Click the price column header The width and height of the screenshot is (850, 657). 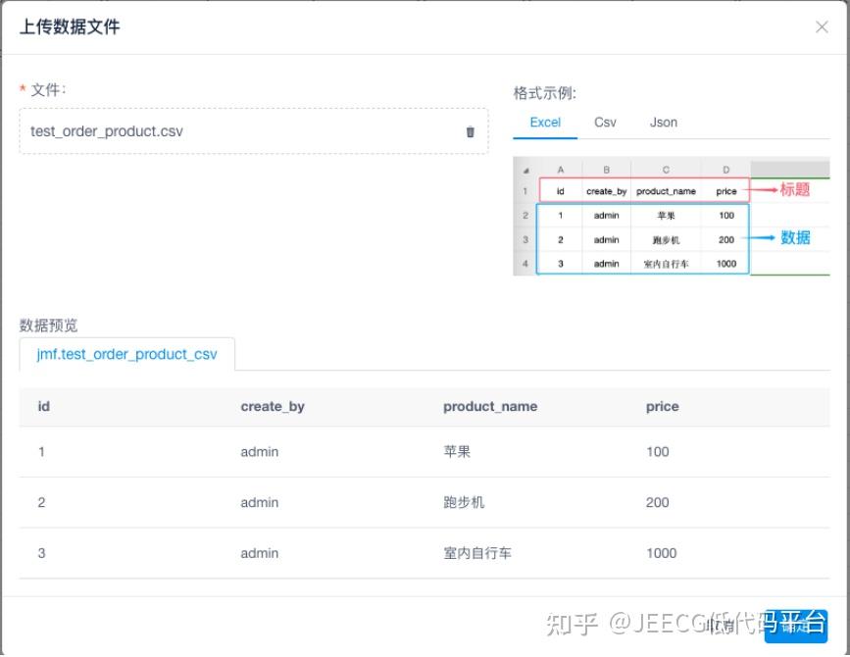coord(662,407)
